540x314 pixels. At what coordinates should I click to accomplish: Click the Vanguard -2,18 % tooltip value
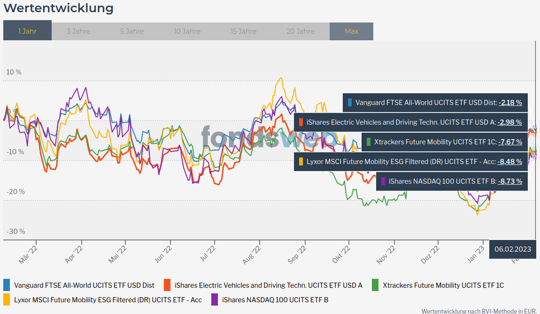510,102
